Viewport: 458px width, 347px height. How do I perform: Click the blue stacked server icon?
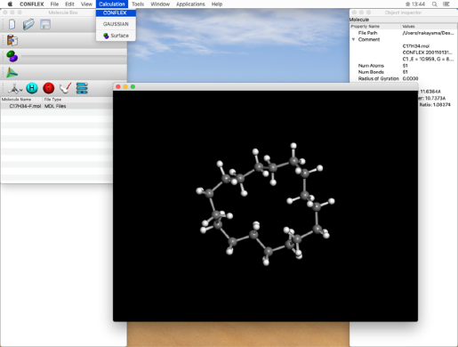82,88
